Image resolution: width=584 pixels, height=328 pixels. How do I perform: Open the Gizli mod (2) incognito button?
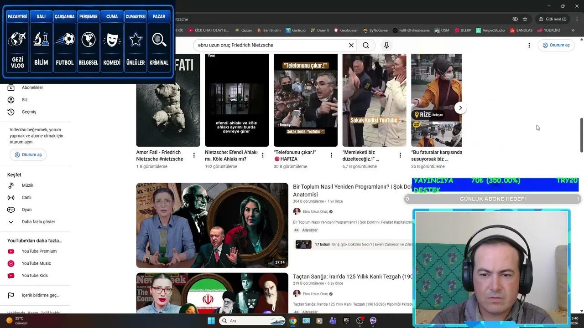pos(552,19)
